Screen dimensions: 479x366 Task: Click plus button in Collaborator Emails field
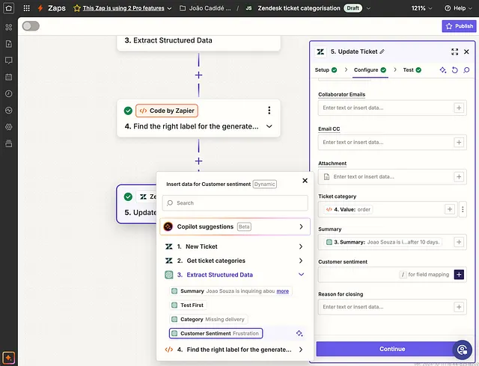coord(459,108)
